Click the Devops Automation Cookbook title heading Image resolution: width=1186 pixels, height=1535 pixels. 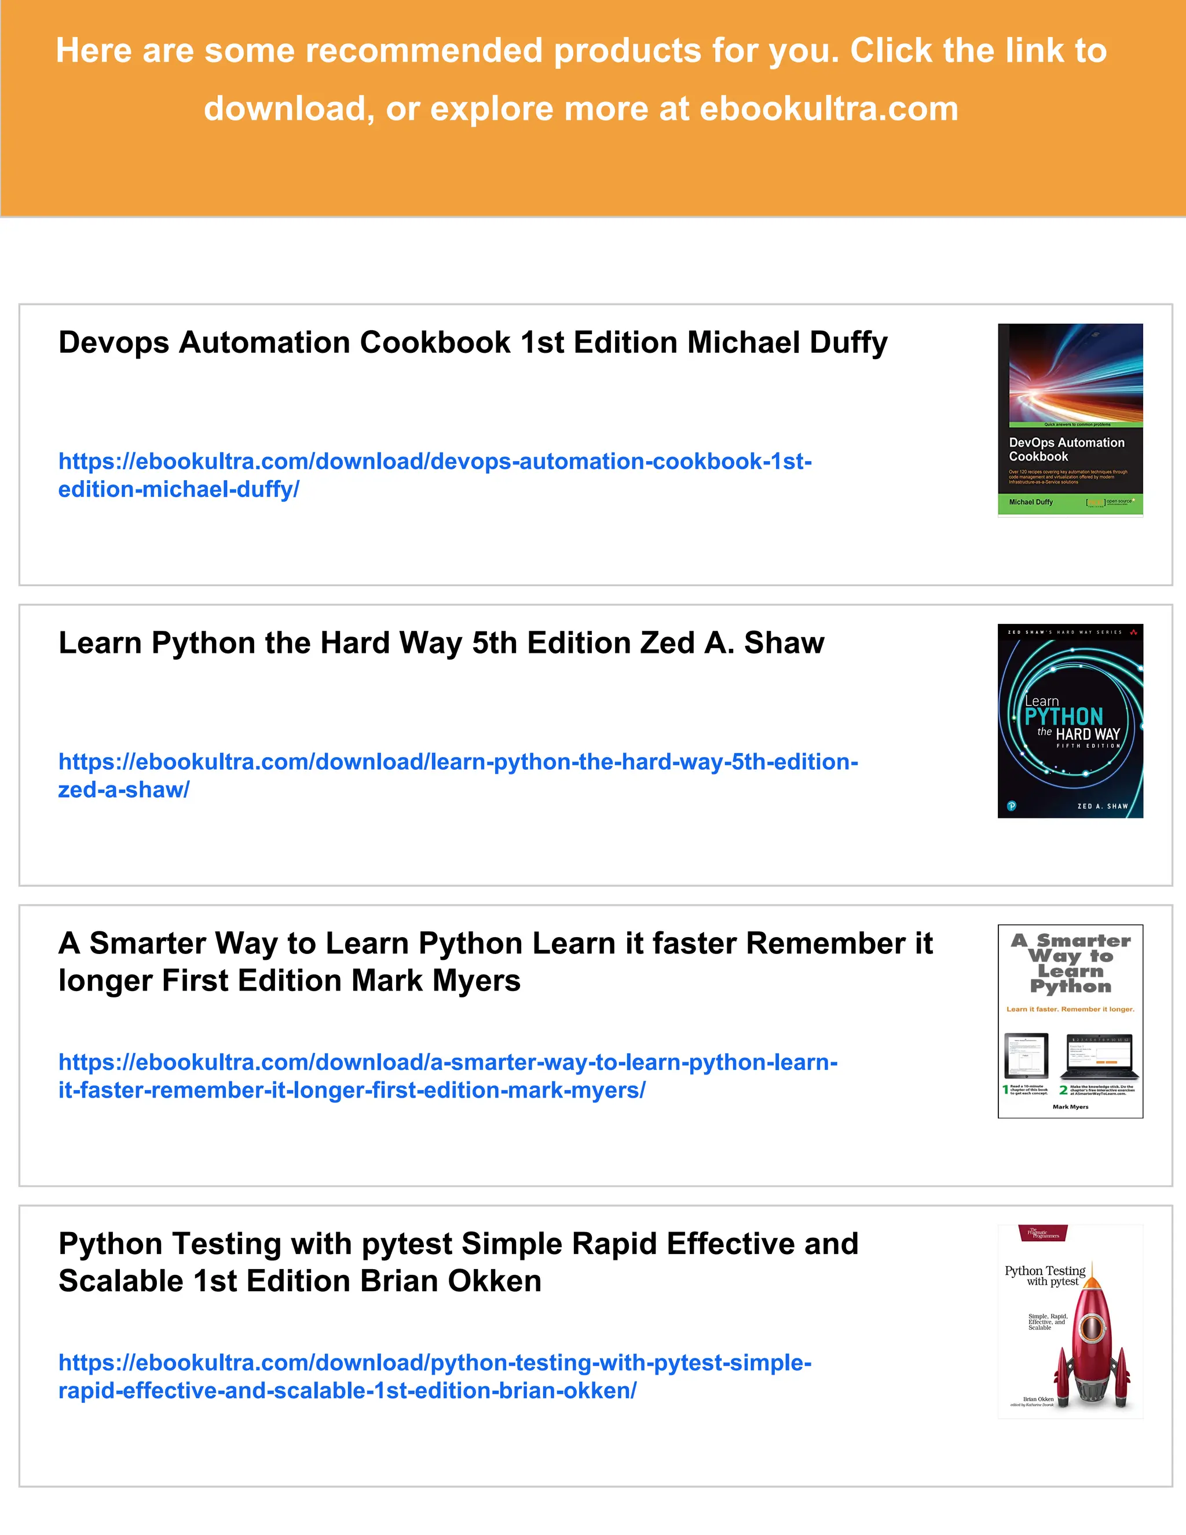472,343
